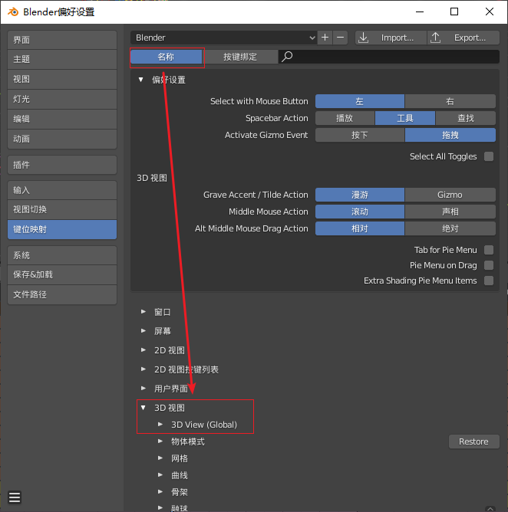508x512 pixels.
Task: Open the 保存&加载 preferences tab
Action: coord(62,274)
